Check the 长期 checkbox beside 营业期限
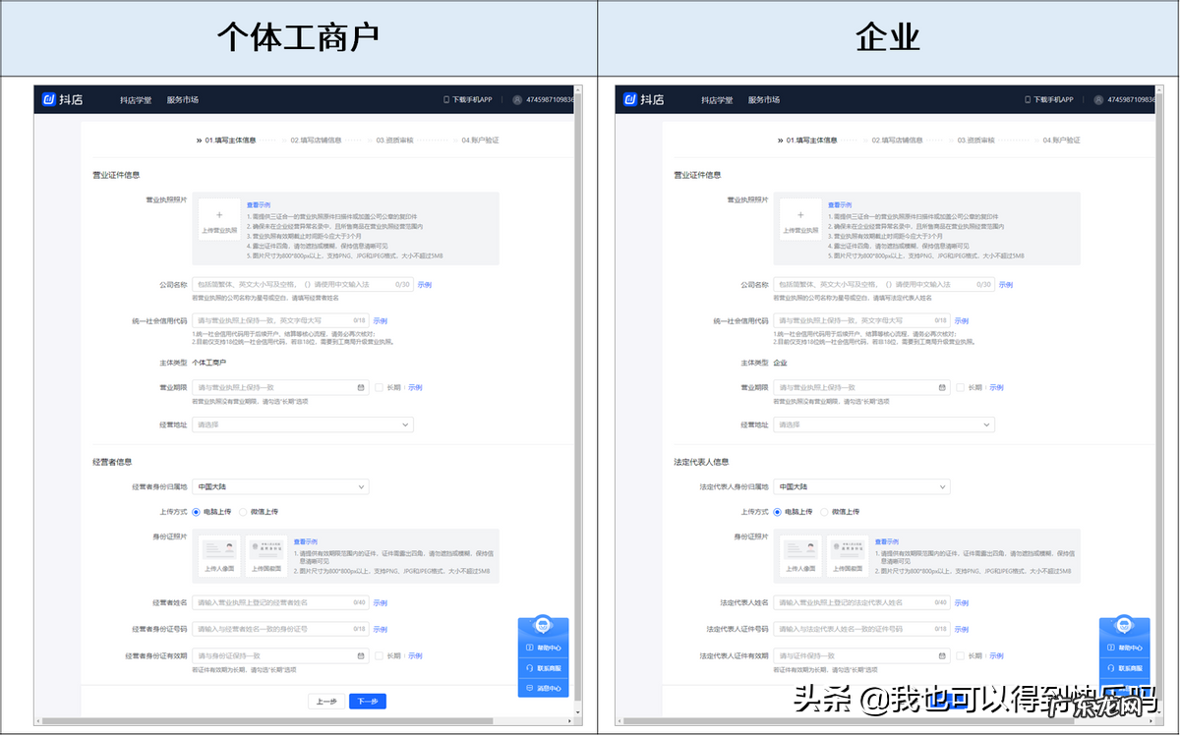This screenshot has height=735, width=1180. 380,387
